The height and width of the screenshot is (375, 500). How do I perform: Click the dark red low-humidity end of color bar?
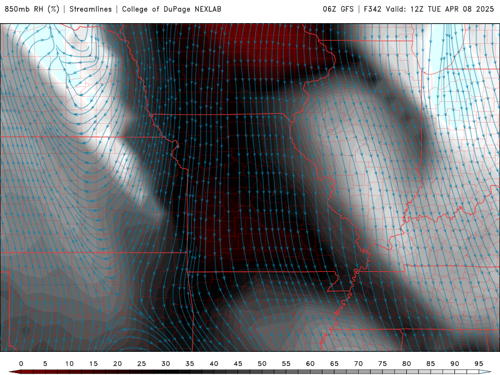(14, 372)
